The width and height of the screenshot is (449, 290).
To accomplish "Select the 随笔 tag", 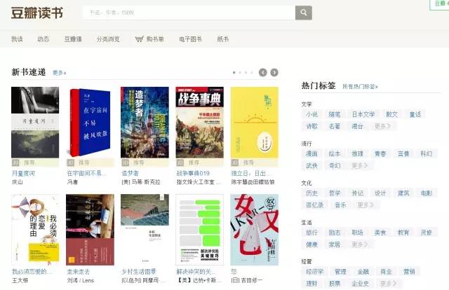I will click(335, 114).
